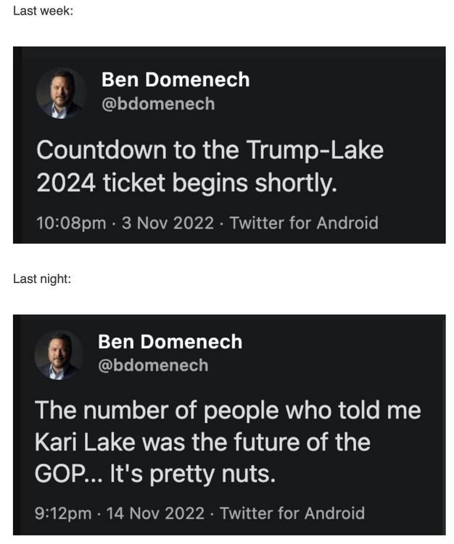Select the @bdomenech handle in the second tweet
The height and width of the screenshot is (544, 454).
(x=153, y=365)
